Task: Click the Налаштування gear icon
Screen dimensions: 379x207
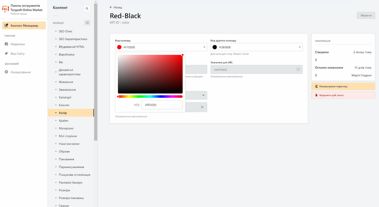Action: coord(7,72)
